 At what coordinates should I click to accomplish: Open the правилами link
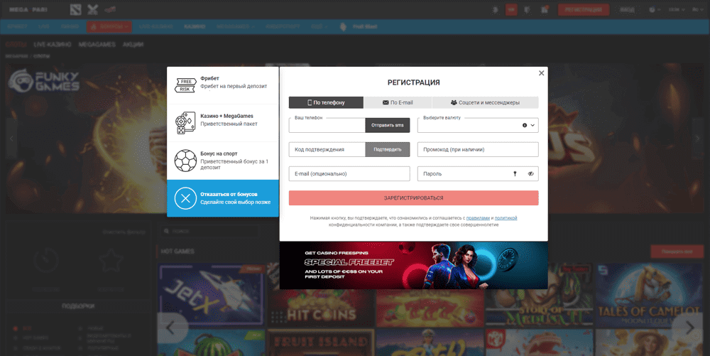(x=478, y=218)
